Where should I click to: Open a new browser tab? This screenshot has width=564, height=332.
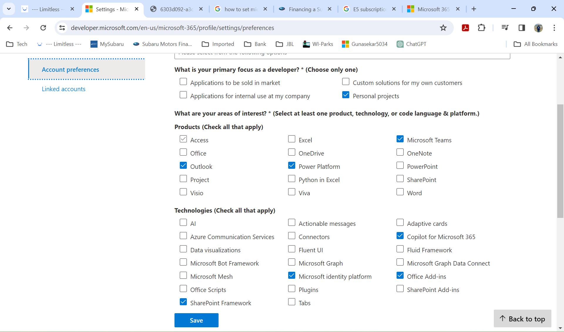click(474, 9)
